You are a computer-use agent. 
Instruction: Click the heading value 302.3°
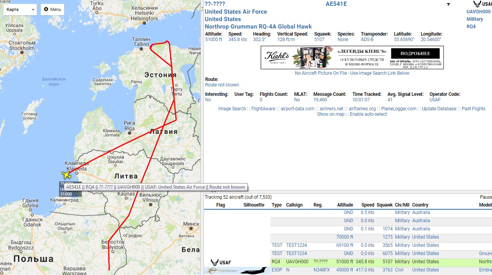coord(260,40)
